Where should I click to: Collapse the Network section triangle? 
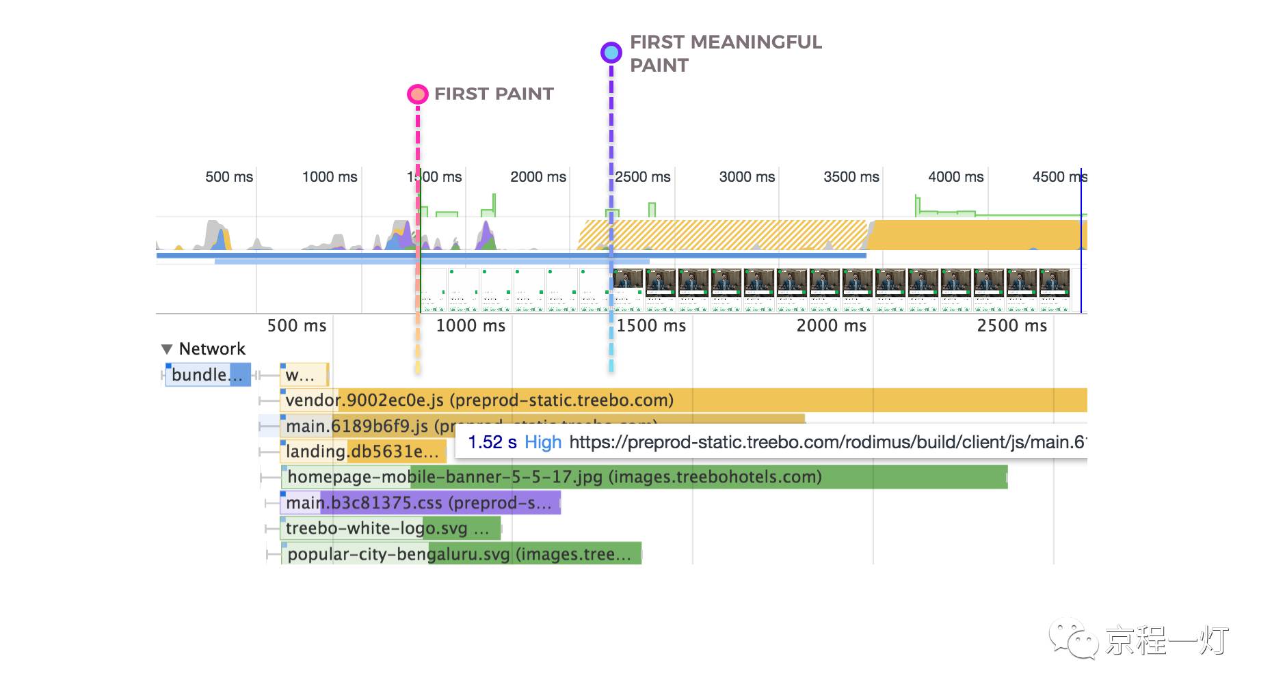pyautogui.click(x=166, y=349)
